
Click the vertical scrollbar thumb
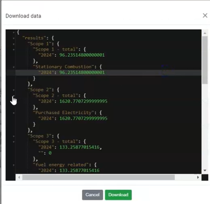(205, 60)
